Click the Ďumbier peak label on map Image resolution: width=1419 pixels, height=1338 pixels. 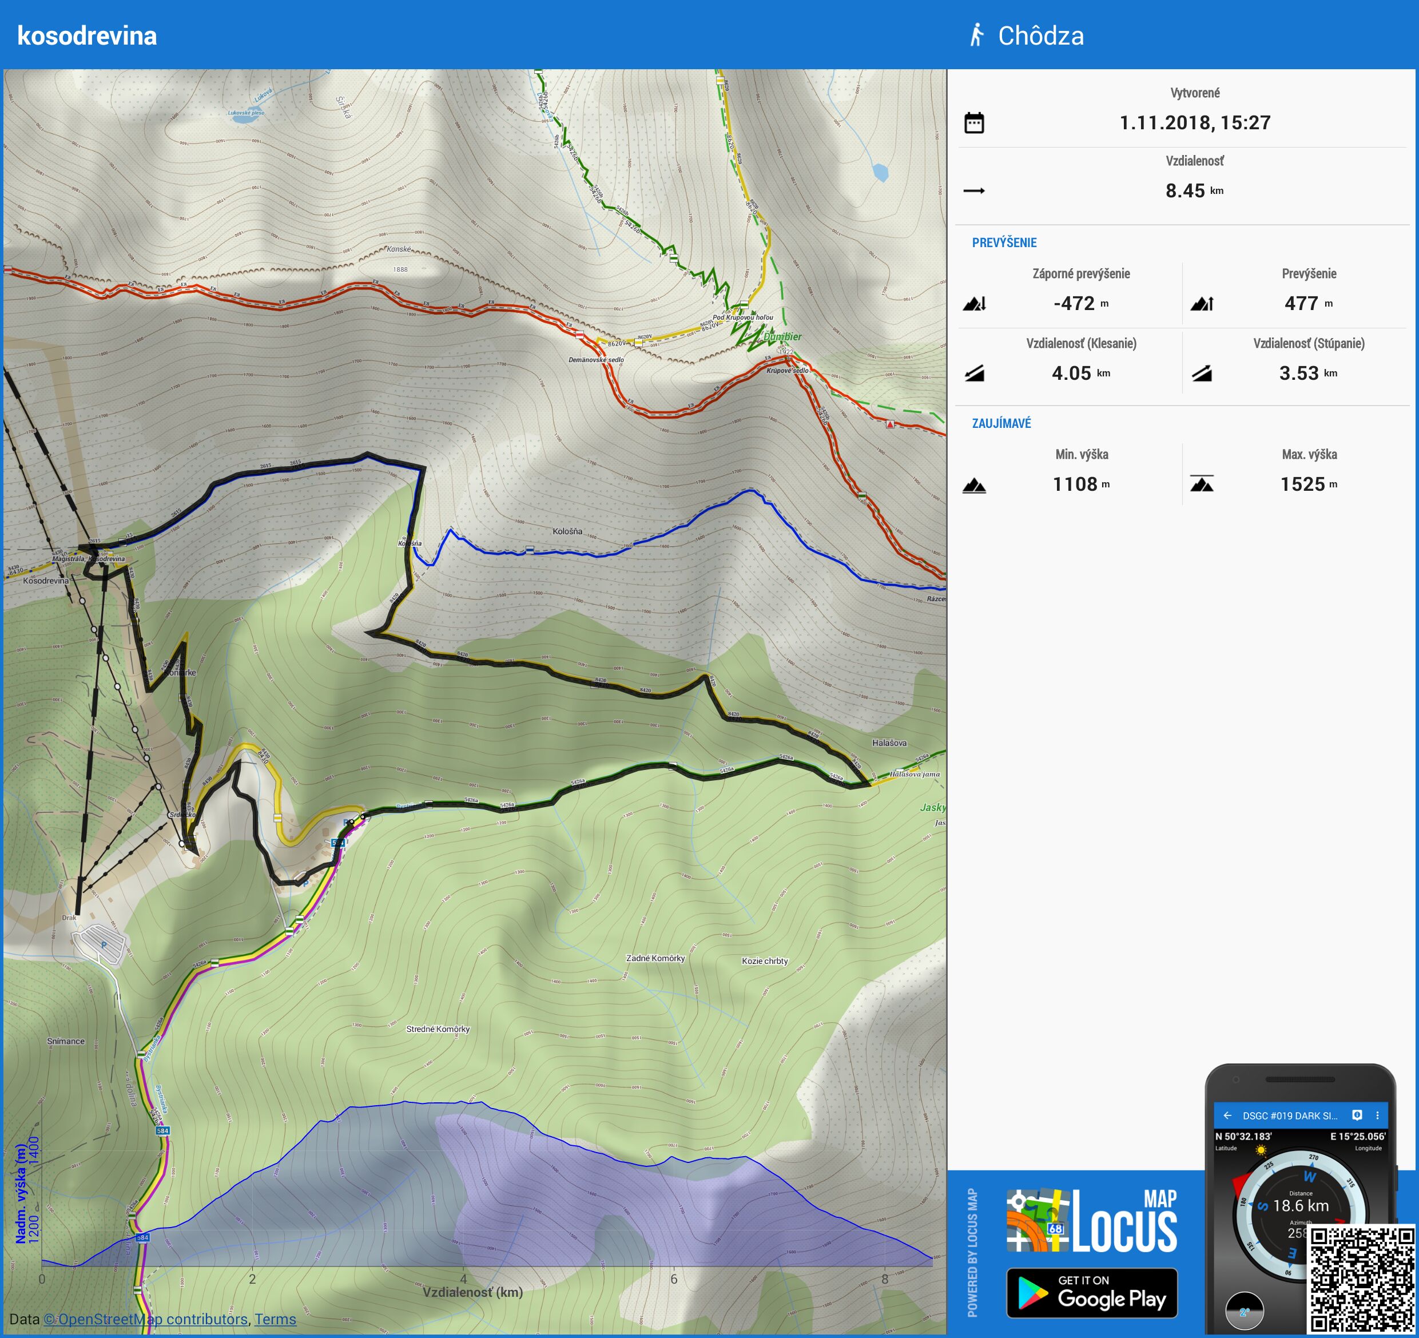(782, 336)
